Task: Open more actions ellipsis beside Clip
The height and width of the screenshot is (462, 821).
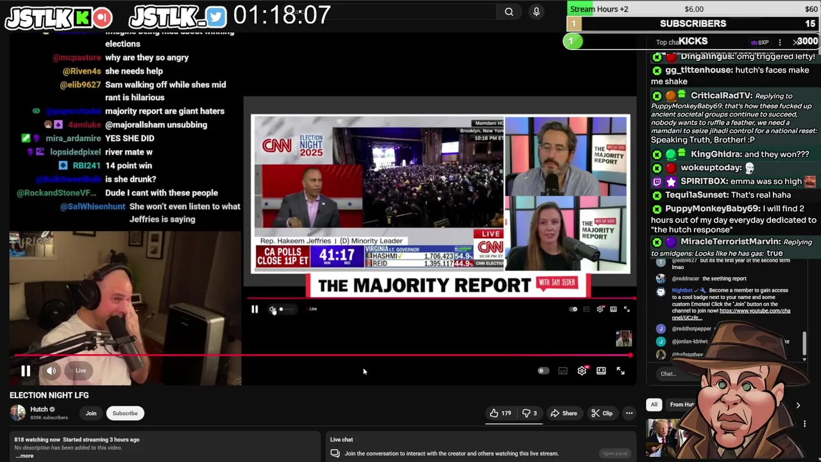Action: 629,413
